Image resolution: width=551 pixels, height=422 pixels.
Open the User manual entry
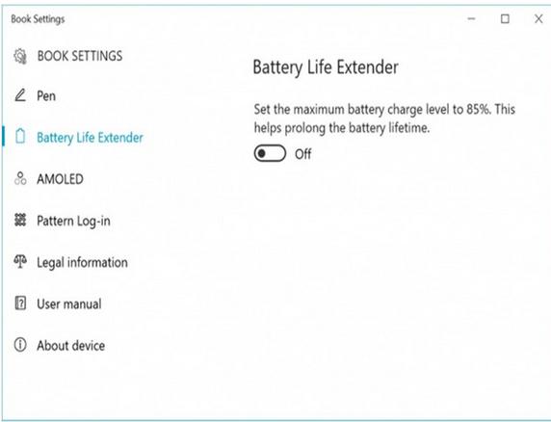click(x=69, y=303)
